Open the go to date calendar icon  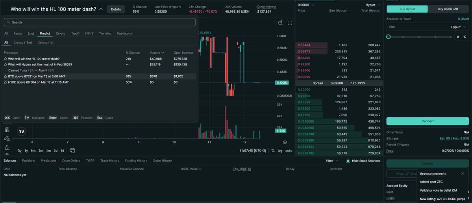[x=72, y=151]
